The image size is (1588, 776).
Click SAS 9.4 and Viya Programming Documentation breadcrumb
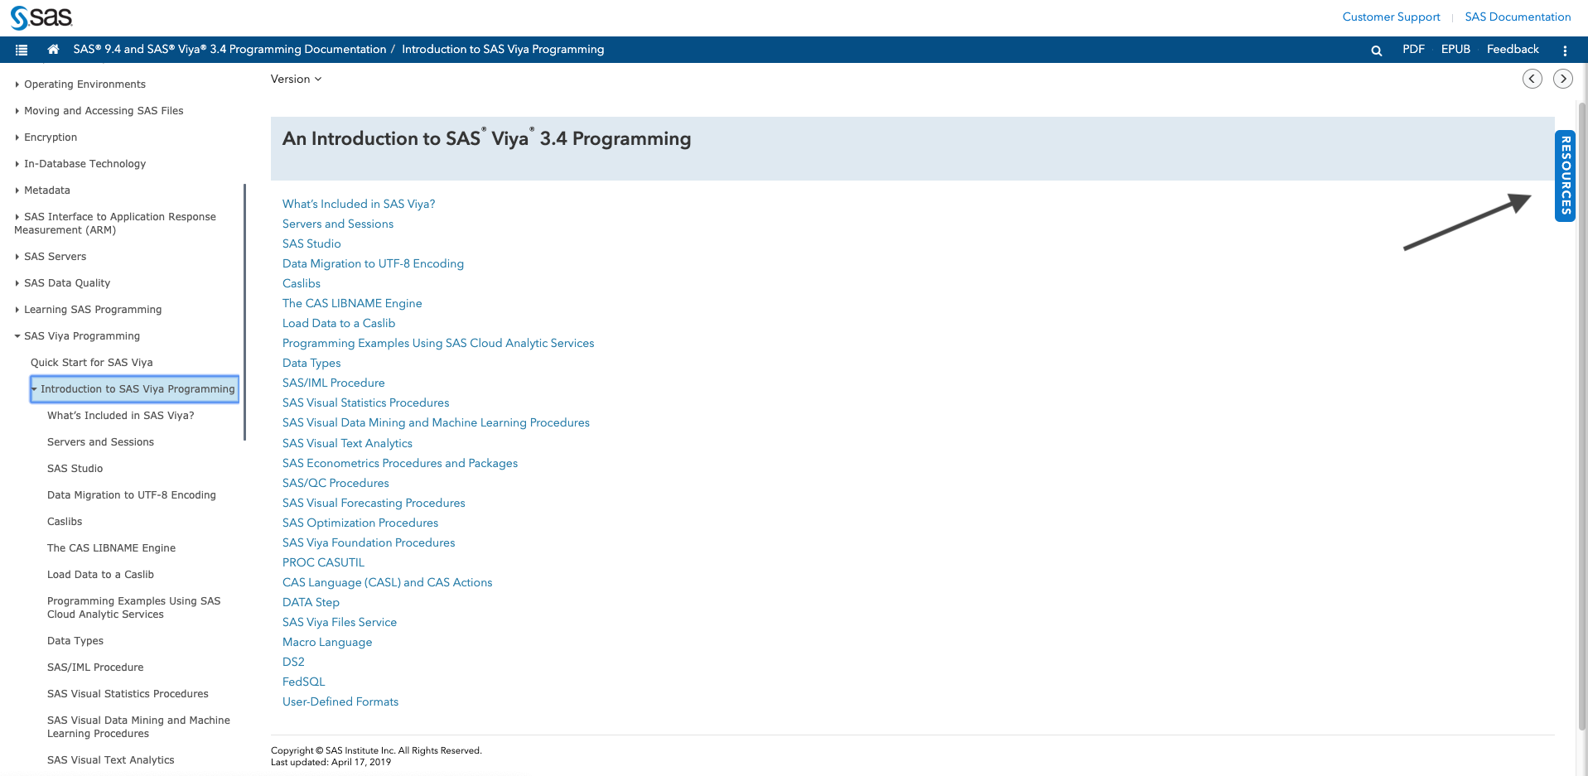pos(229,50)
